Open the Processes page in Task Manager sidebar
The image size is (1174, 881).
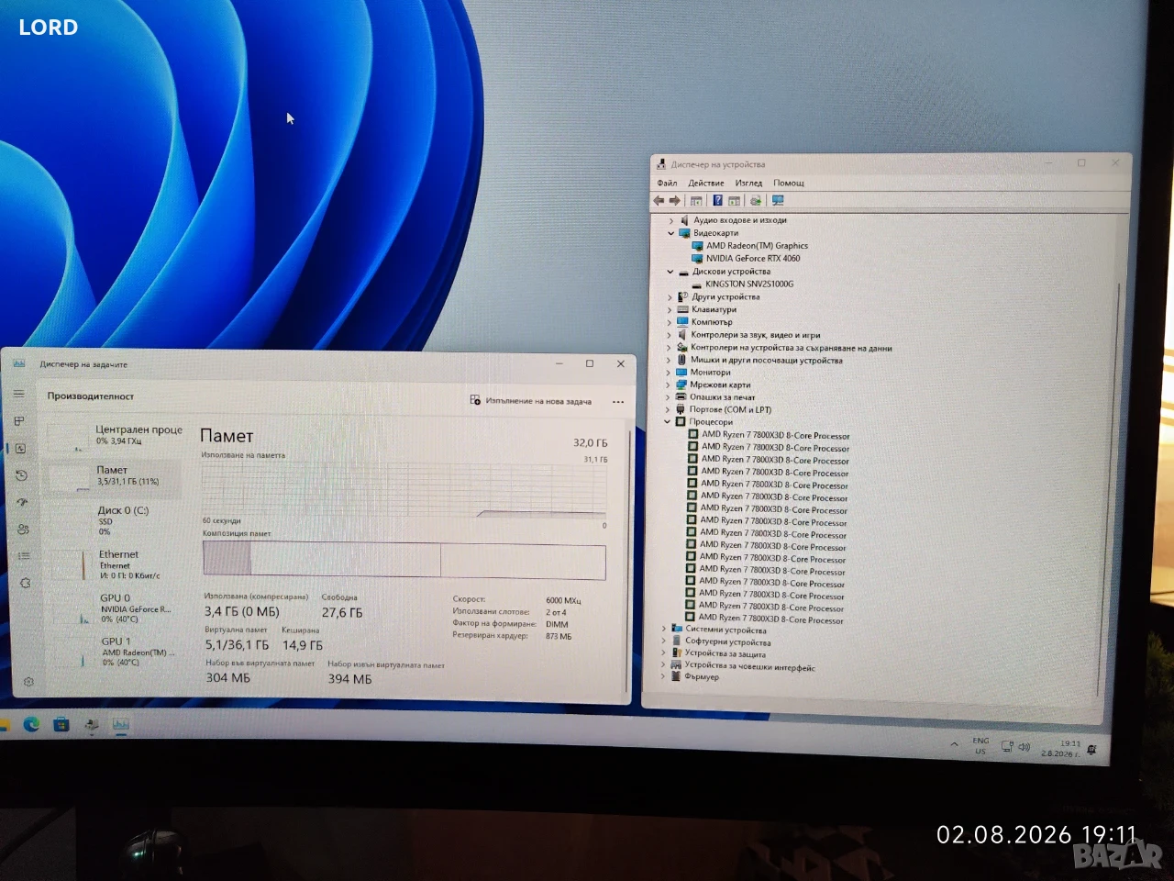(x=19, y=421)
